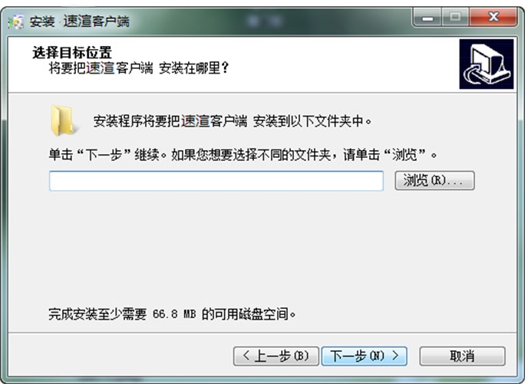Click the installer icon in title bar
Image resolution: width=528 pixels, height=384 pixels.
point(16,22)
